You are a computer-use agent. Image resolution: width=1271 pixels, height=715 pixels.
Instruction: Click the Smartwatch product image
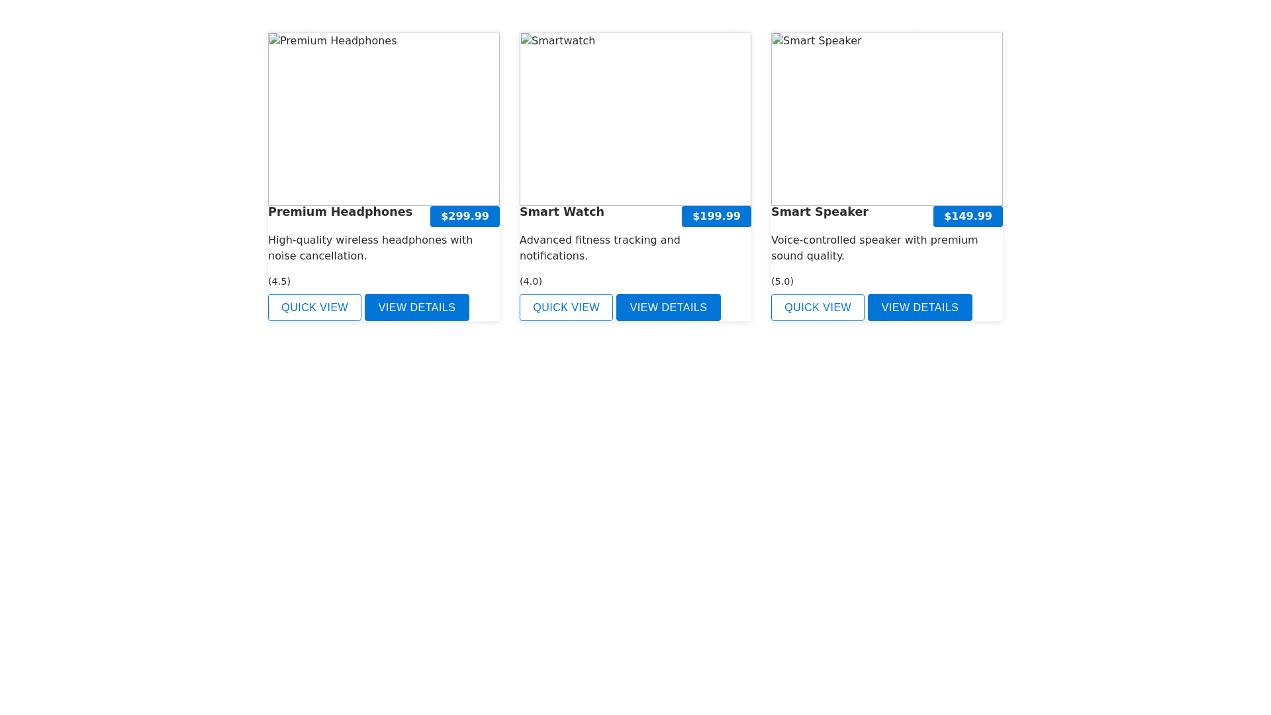coord(635,119)
